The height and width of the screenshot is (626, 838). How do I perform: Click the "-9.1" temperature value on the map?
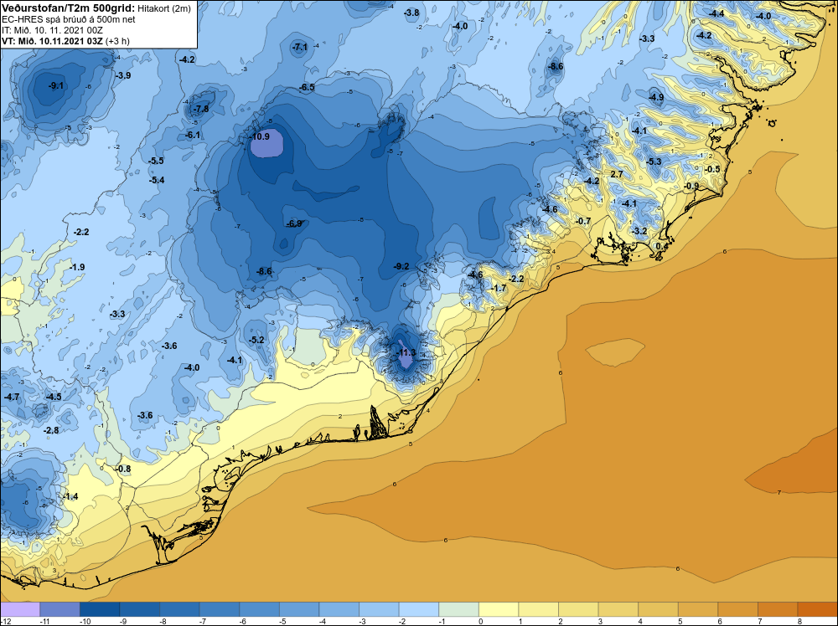tap(56, 85)
